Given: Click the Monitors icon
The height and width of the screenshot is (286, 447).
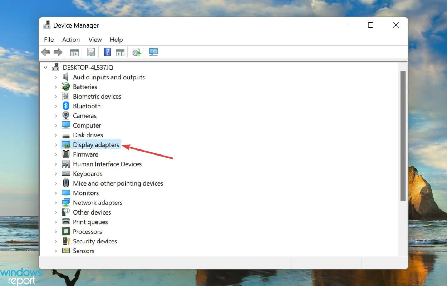Looking at the screenshot, I should [66, 193].
